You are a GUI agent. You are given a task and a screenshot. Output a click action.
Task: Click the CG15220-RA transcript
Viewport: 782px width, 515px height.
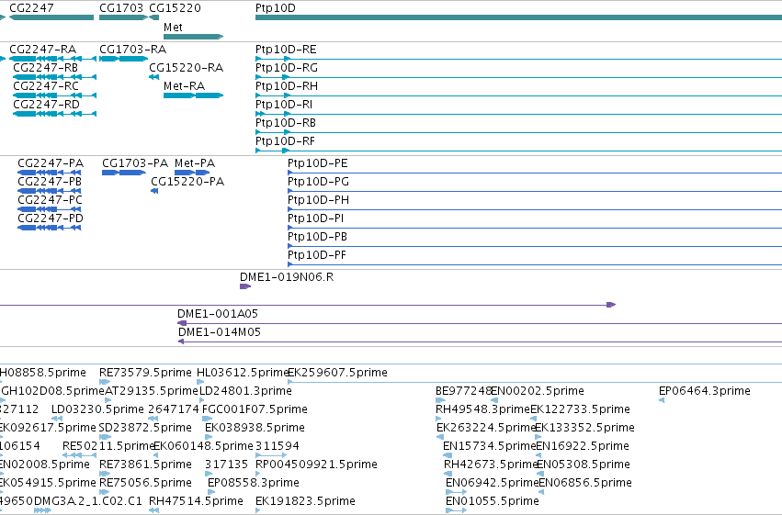click(x=153, y=77)
